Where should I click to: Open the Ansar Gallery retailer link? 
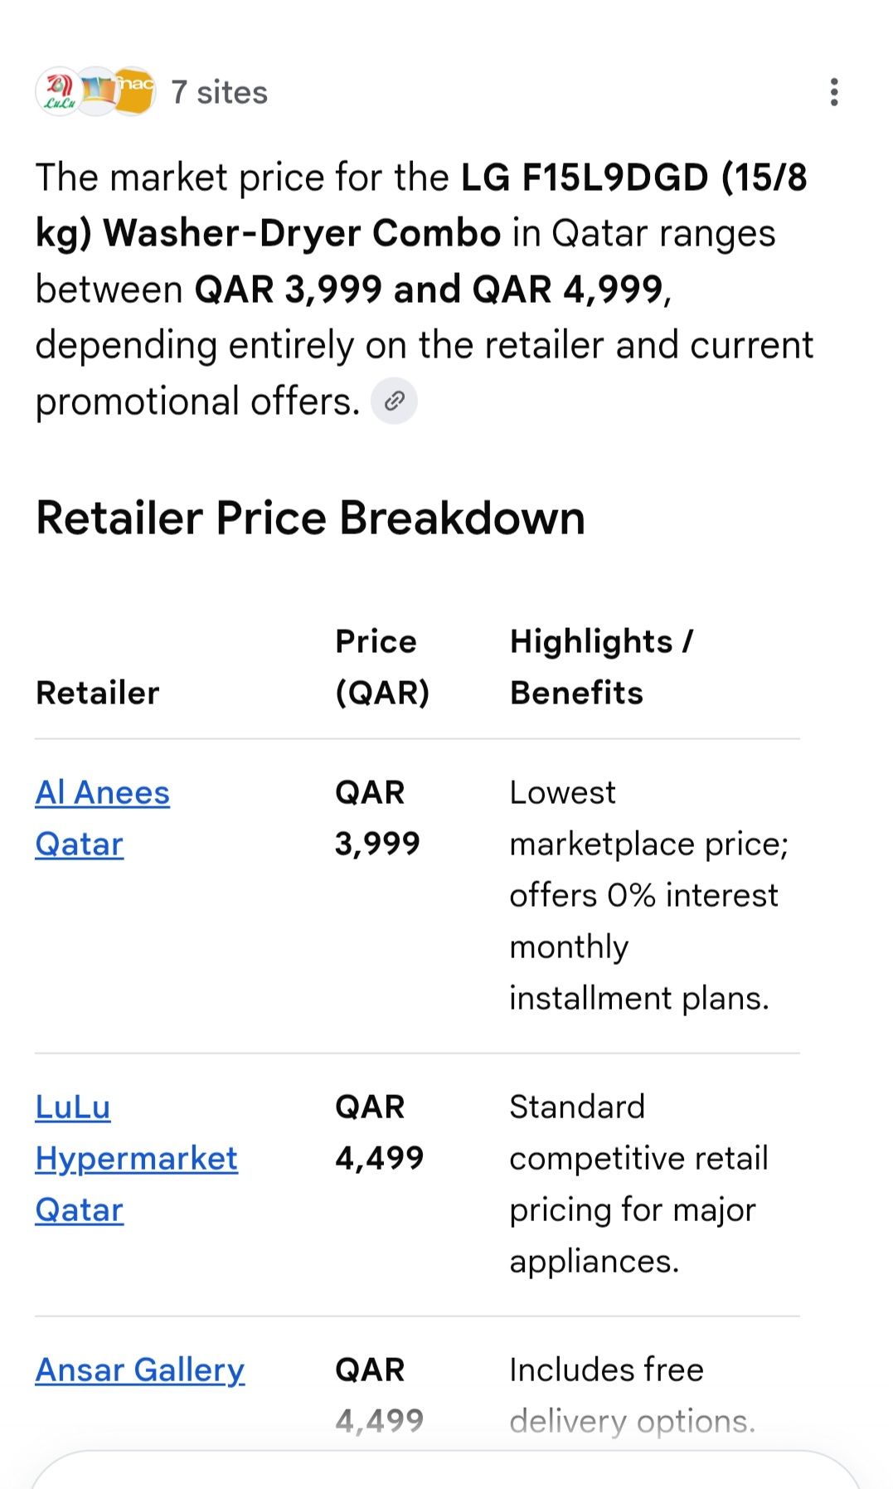point(139,1370)
